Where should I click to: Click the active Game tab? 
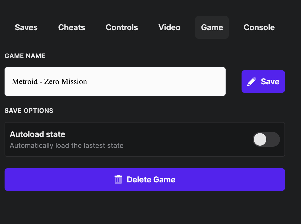[212, 27]
